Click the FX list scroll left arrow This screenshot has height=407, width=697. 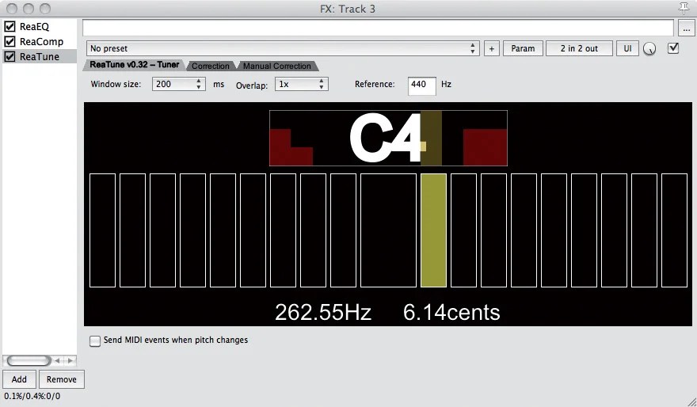coord(57,360)
